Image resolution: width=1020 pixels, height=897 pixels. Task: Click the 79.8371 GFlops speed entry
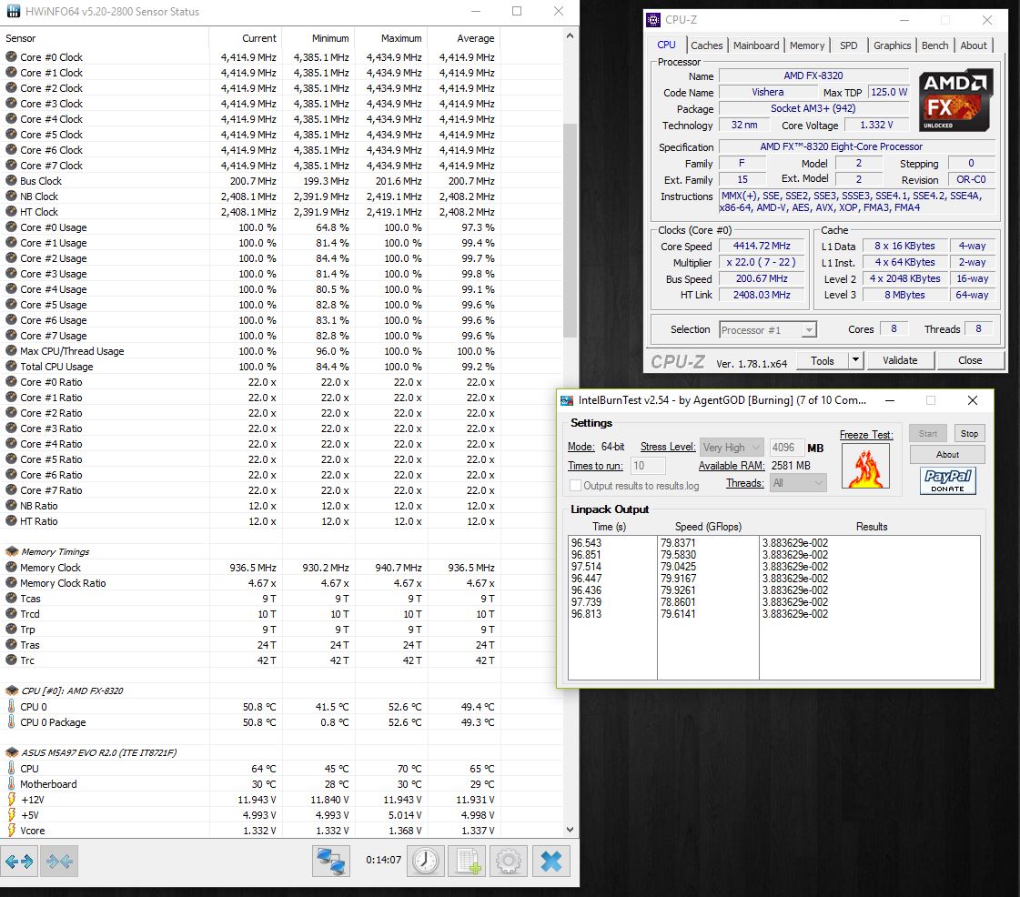tap(678, 543)
